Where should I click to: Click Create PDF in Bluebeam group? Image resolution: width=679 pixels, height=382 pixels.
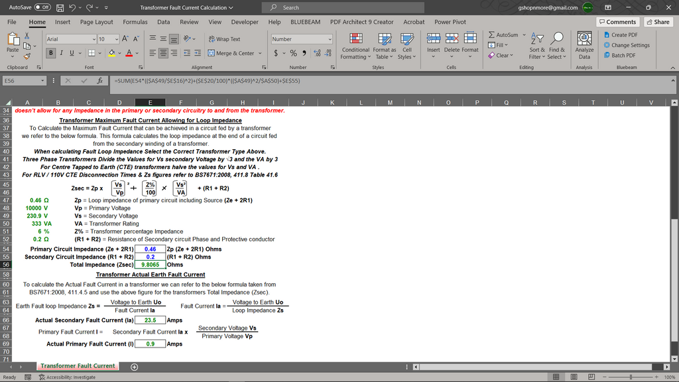621,34
